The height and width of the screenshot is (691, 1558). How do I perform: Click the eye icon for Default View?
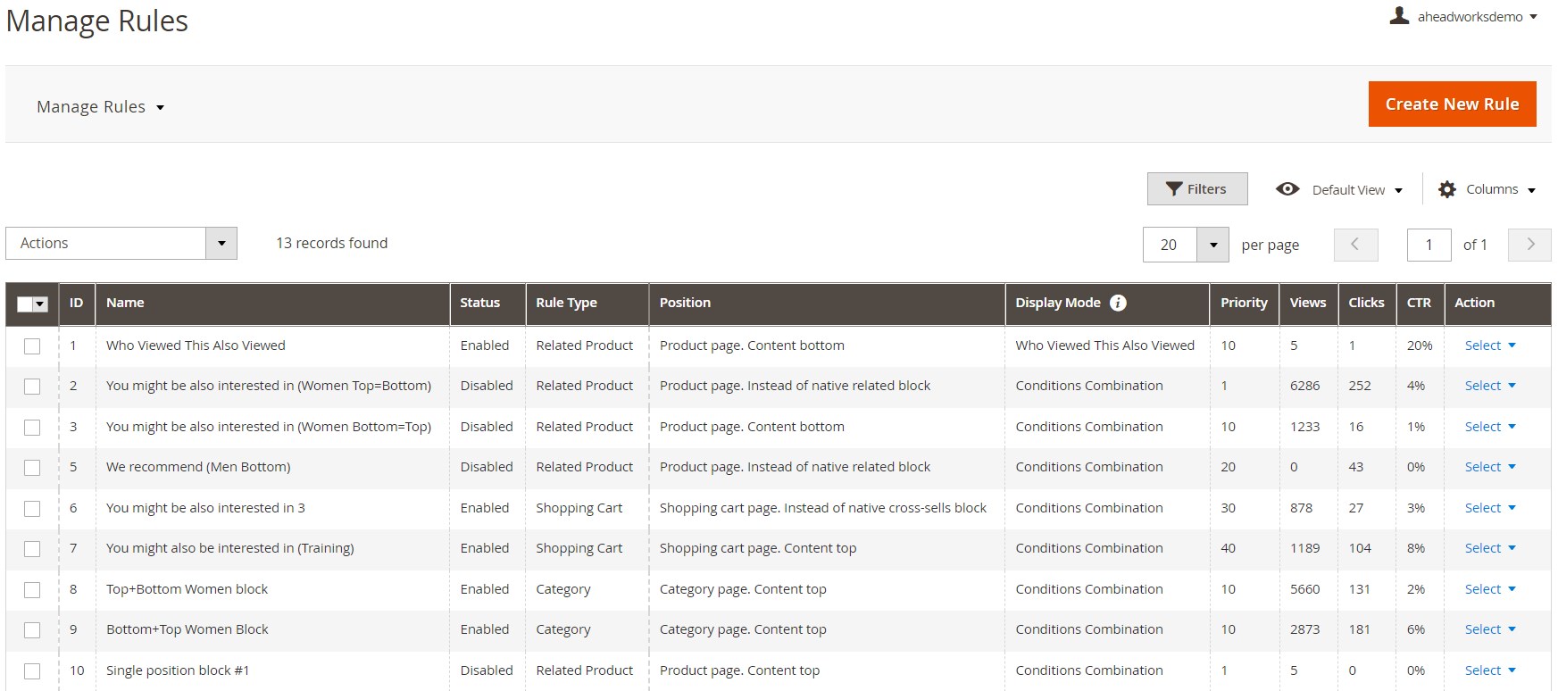coord(1287,189)
